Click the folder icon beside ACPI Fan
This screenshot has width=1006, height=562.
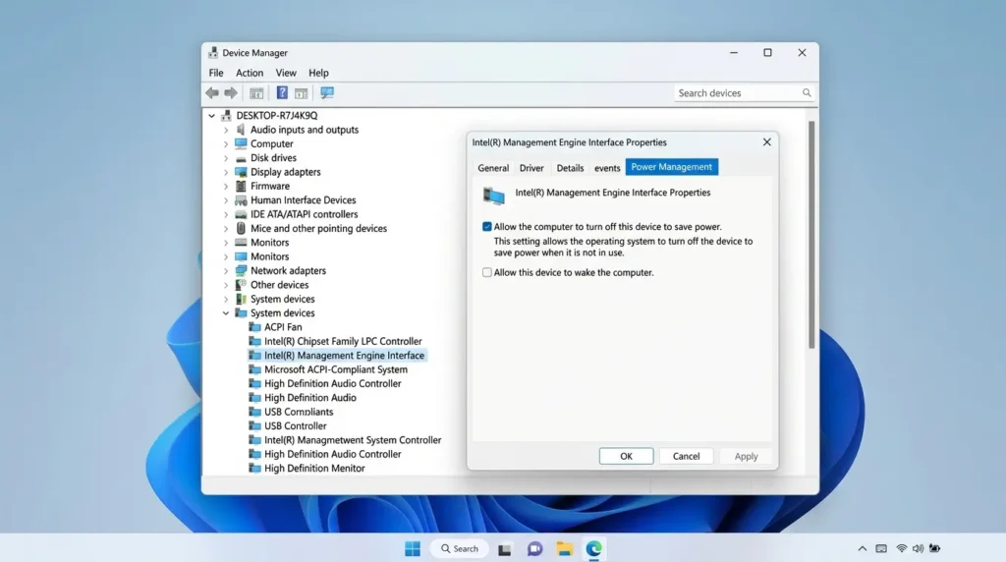pos(254,327)
